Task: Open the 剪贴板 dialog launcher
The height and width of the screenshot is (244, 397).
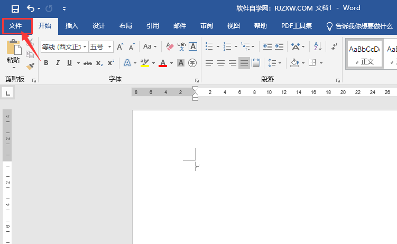Action: 34,81
